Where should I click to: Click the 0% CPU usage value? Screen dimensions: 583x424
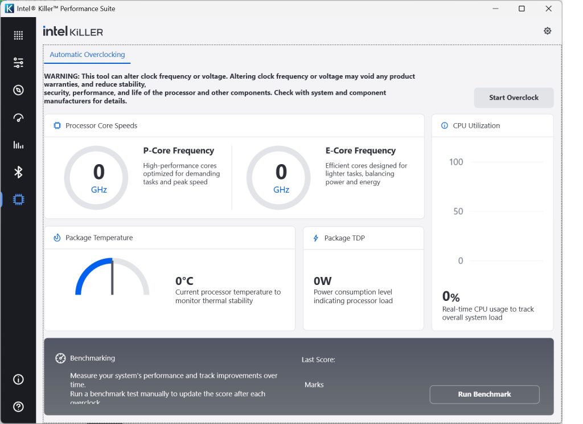tap(451, 296)
